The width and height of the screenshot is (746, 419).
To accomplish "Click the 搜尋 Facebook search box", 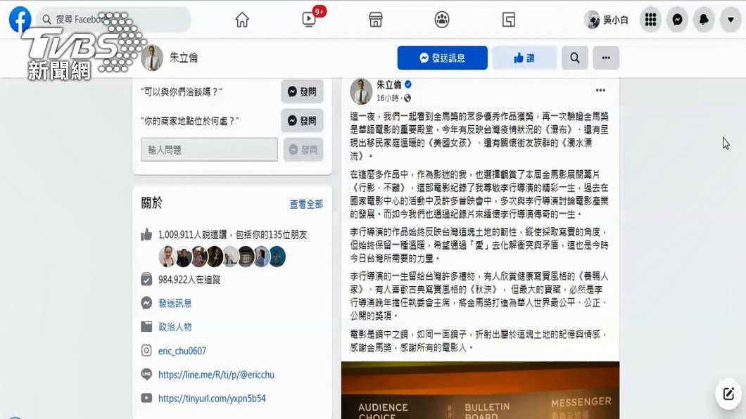I will (113, 19).
